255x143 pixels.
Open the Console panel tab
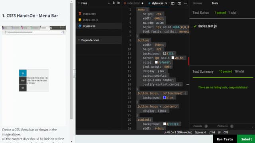pyautogui.click(x=198, y=126)
